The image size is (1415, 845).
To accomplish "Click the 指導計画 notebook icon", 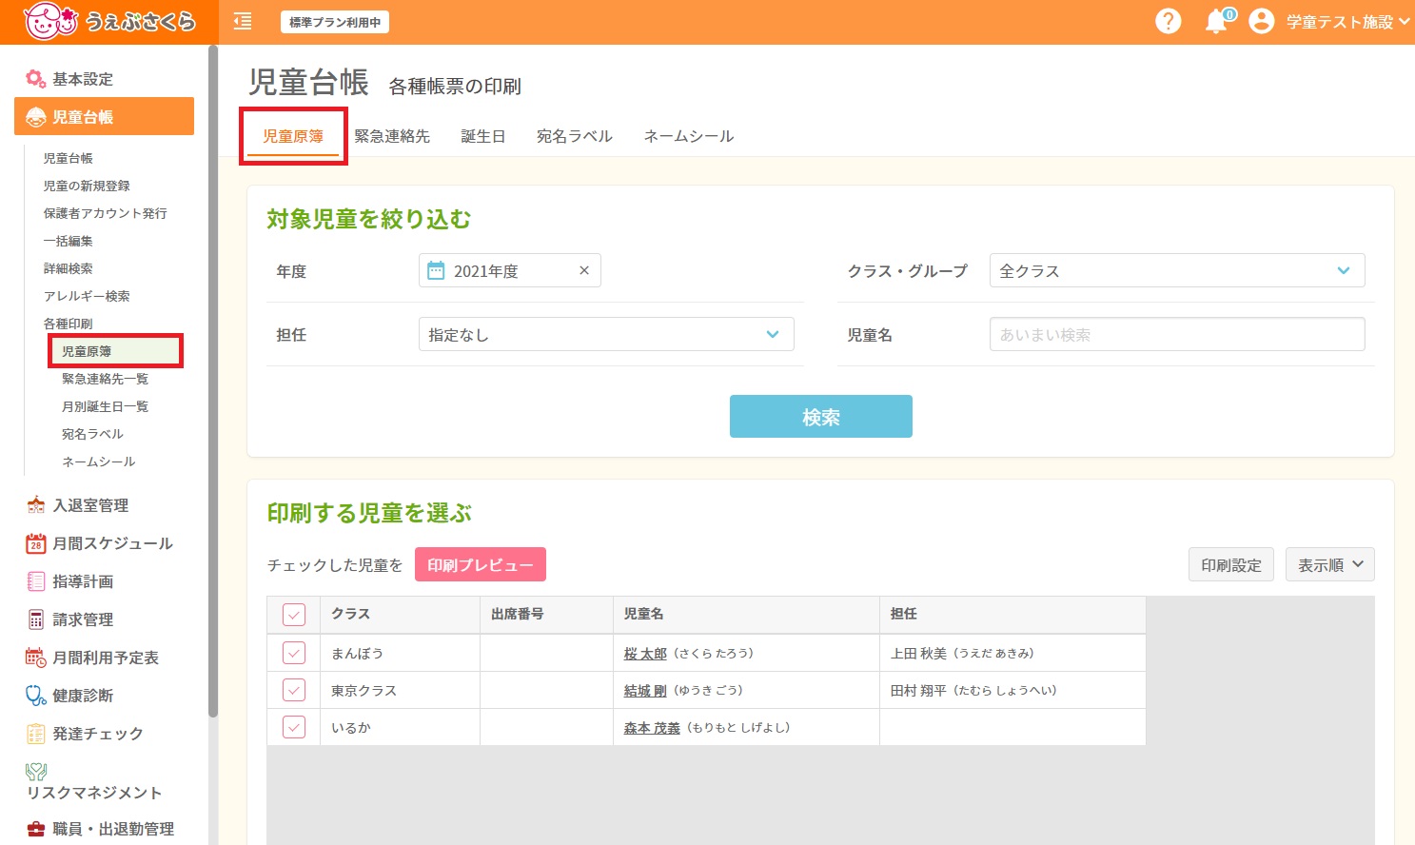I will pos(36,581).
